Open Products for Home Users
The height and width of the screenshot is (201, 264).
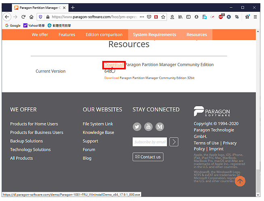coord(34,124)
